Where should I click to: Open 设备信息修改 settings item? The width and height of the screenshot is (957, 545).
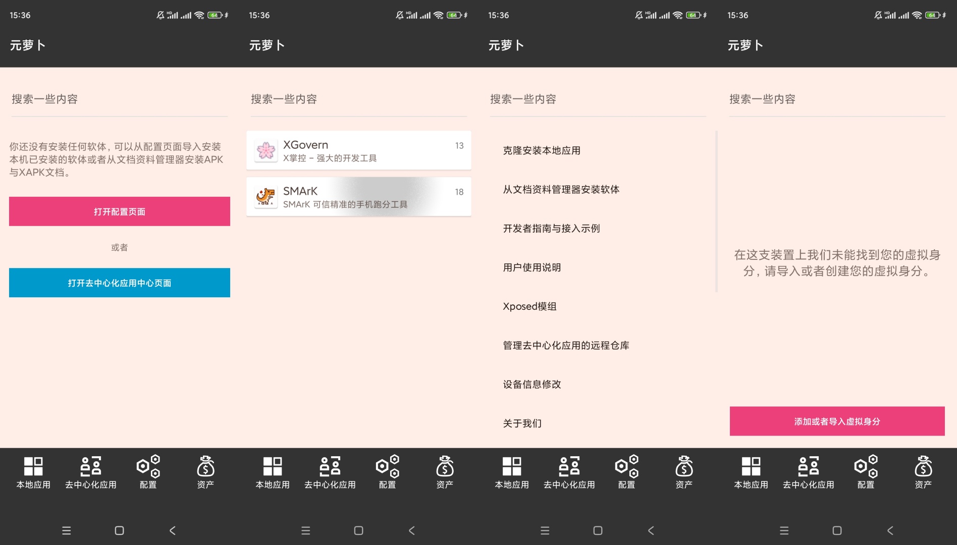tap(532, 384)
